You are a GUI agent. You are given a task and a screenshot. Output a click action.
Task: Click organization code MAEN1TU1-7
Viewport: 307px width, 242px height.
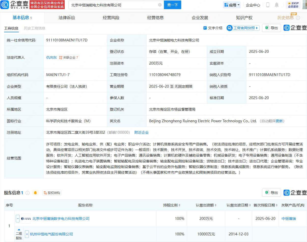coord(58,75)
